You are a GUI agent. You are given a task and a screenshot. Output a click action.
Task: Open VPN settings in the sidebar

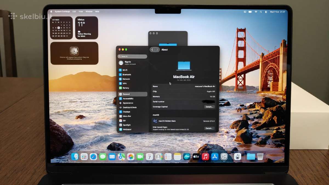click(132, 83)
